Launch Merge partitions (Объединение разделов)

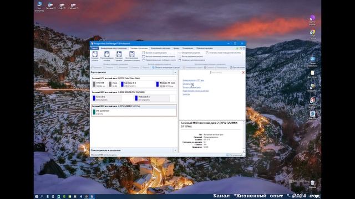coord(189,53)
